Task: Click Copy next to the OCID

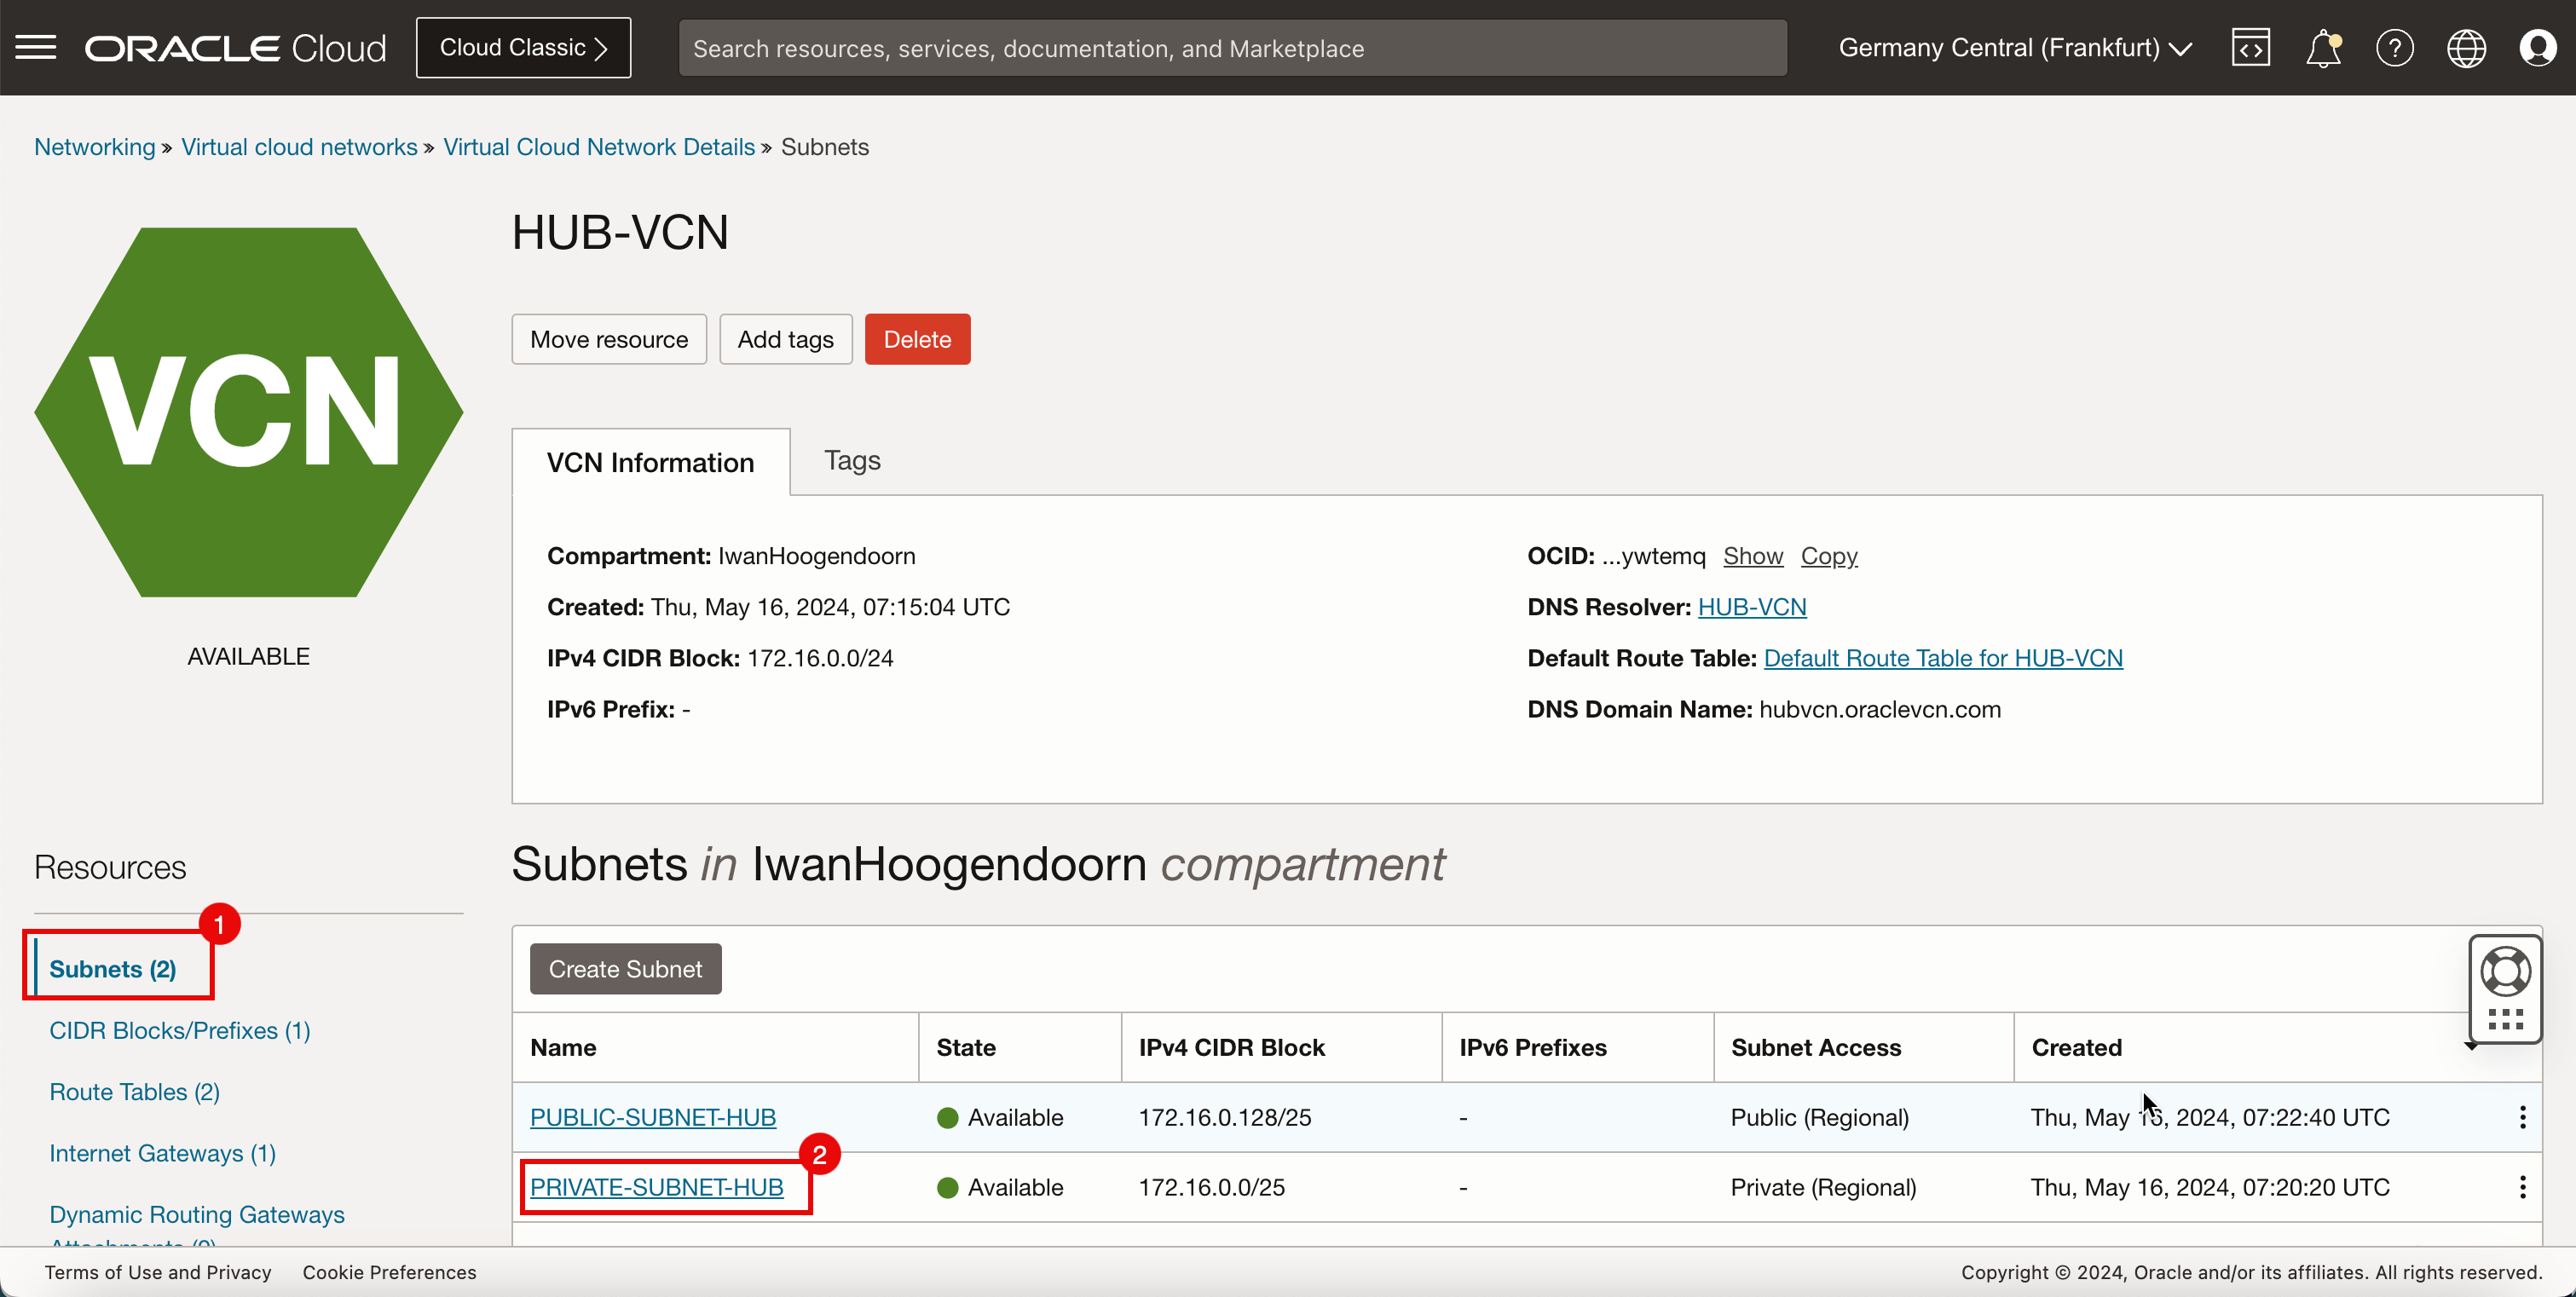Action: pos(1828,555)
